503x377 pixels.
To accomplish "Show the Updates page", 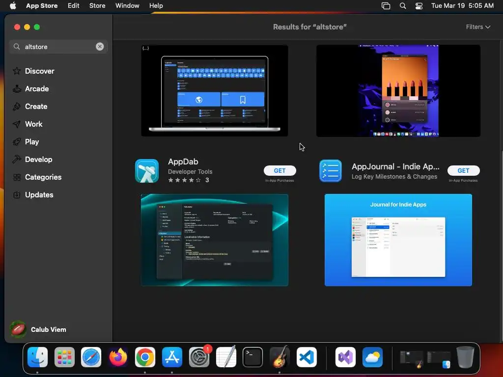I will [33, 194].
